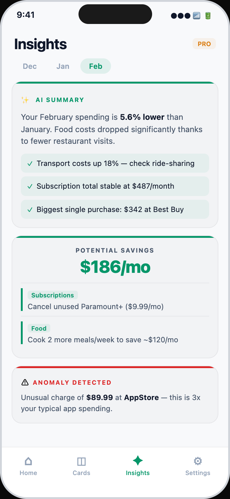
Task: Tap the Insights sparkle nav icon
Action: 138,461
